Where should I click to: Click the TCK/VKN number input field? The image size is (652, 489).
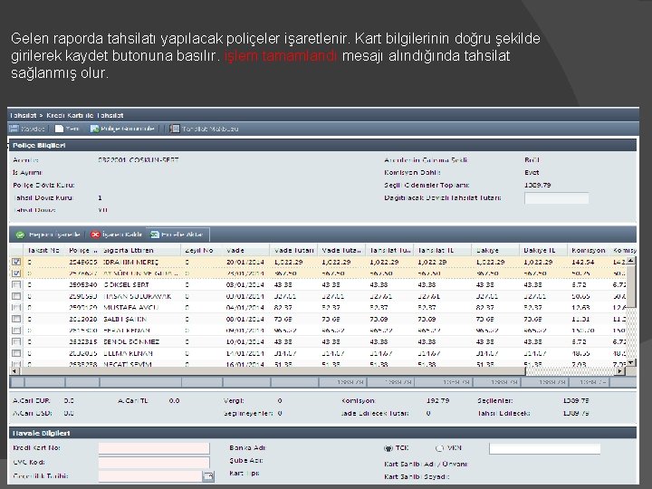tap(544, 448)
